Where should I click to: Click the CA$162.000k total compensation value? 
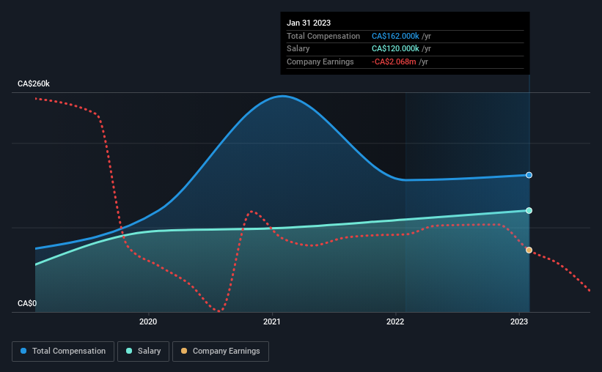pos(395,36)
